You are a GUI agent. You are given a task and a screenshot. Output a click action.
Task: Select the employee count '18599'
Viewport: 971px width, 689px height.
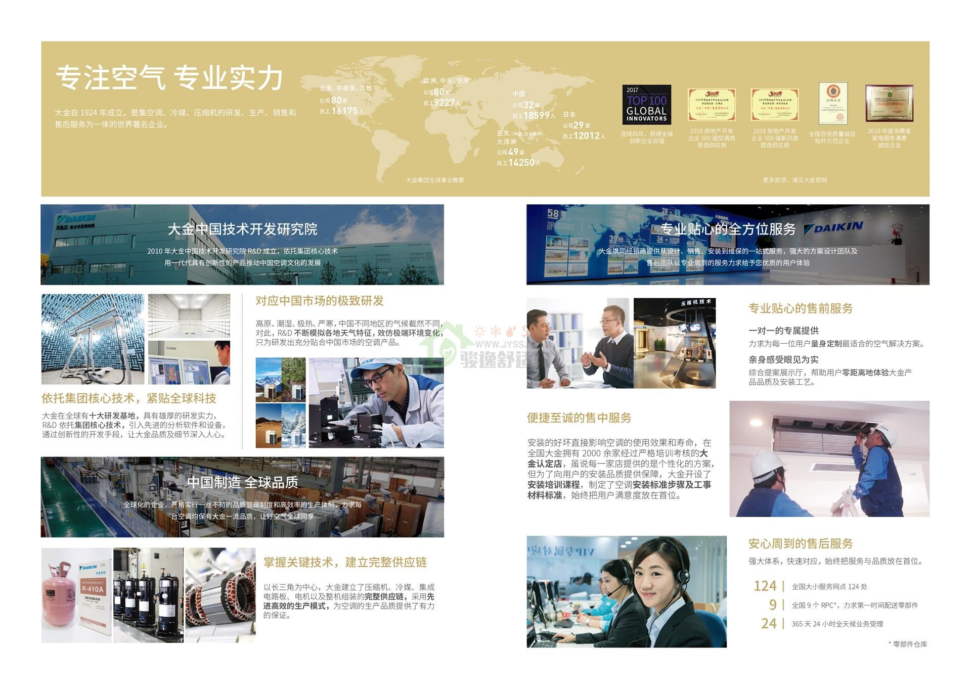[x=537, y=116]
